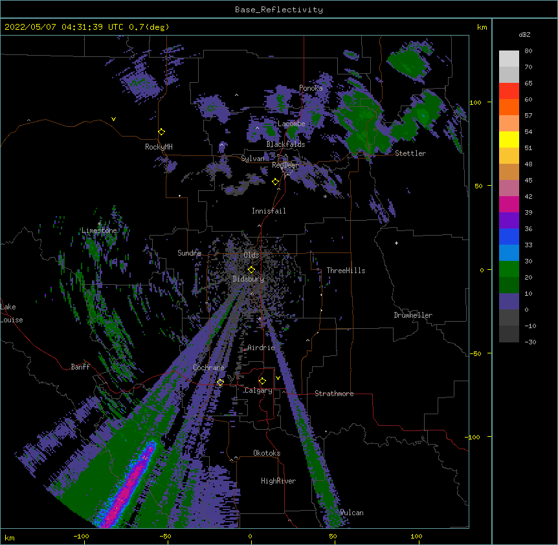
Task: Click the white plus marker northwest of Drumheller
Action: (396, 243)
